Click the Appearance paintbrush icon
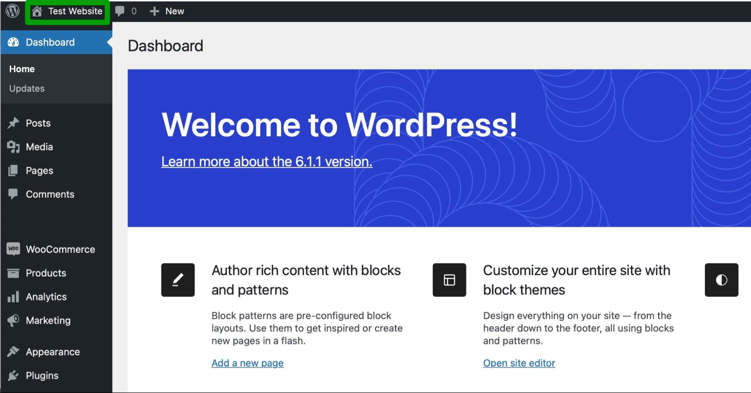 click(13, 352)
